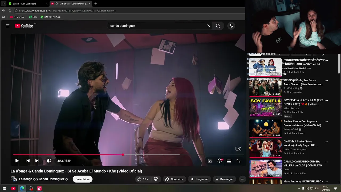Open options menu for Die With A Smile

[x=326, y=142]
